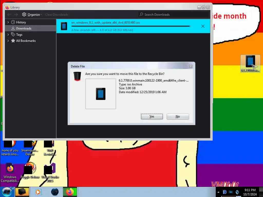
Task: Confirm deletion with the Yes button
Action: coord(152,116)
